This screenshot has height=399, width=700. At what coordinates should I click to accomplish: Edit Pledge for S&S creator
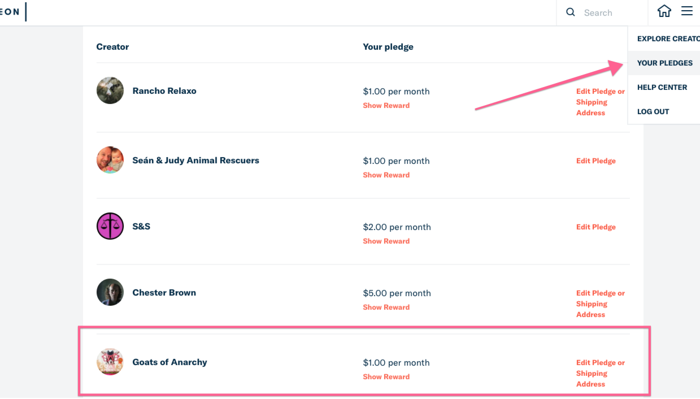[595, 227]
